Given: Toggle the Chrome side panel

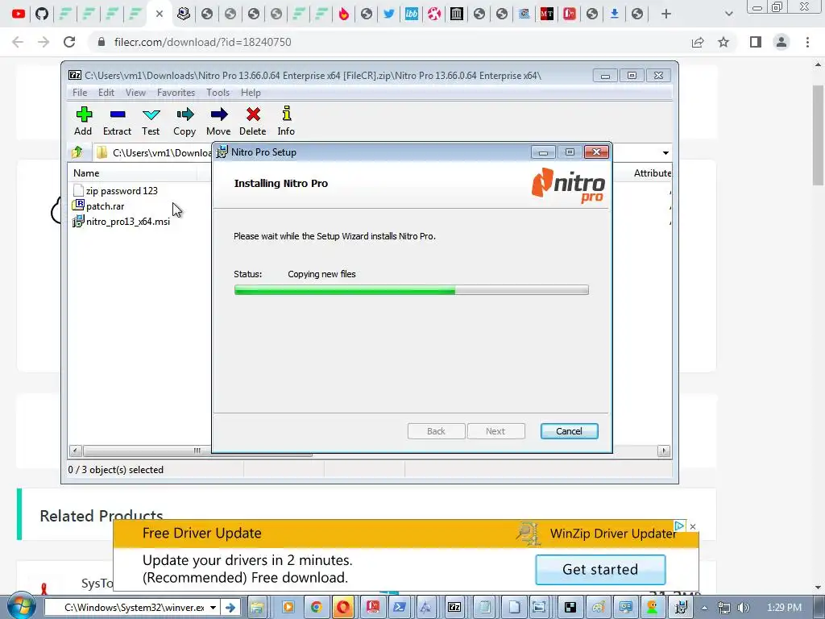Looking at the screenshot, I should 756,42.
